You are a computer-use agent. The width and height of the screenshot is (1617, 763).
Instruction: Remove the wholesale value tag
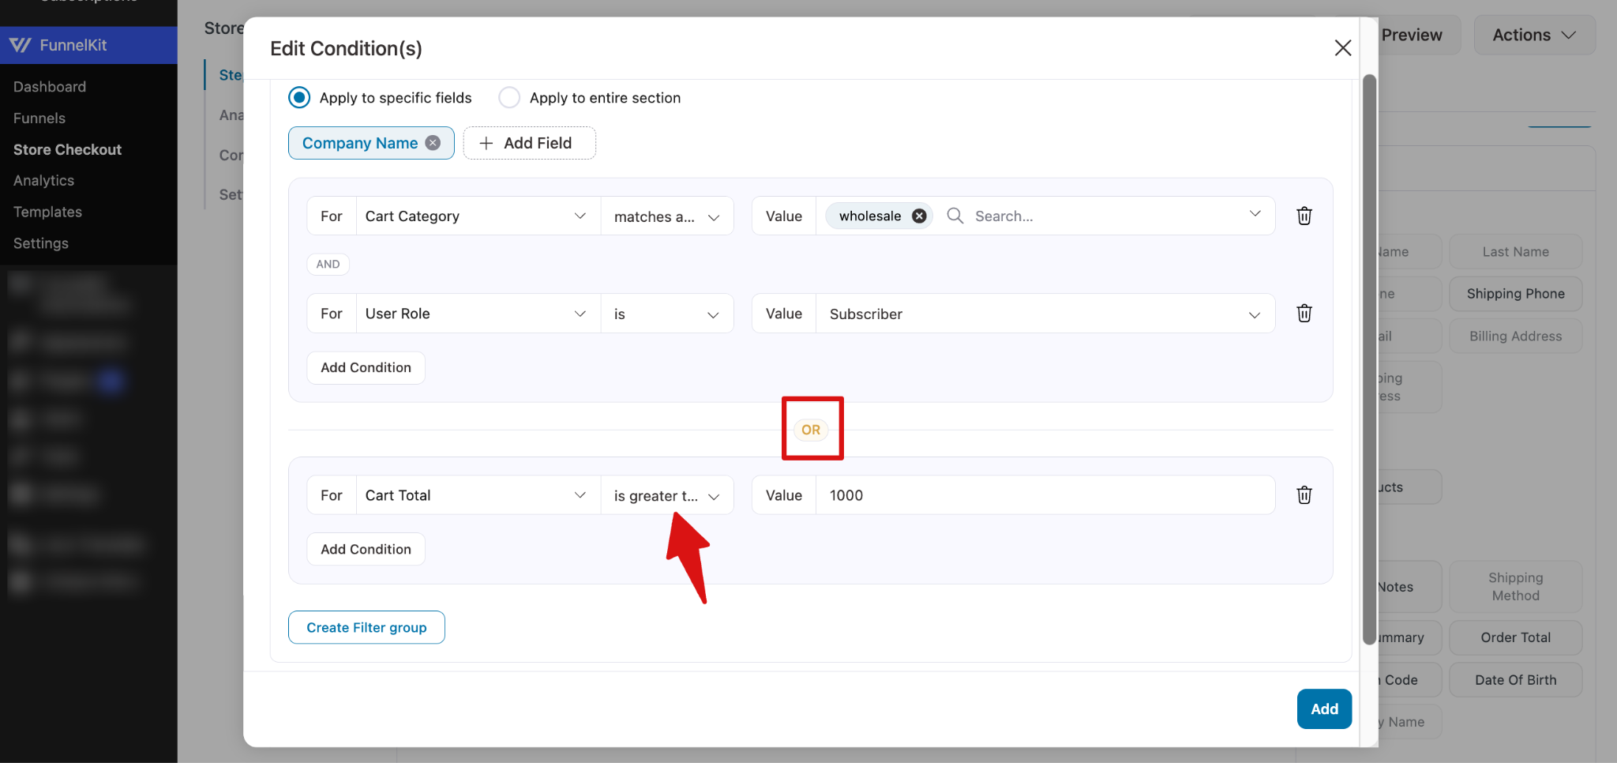[918, 215]
